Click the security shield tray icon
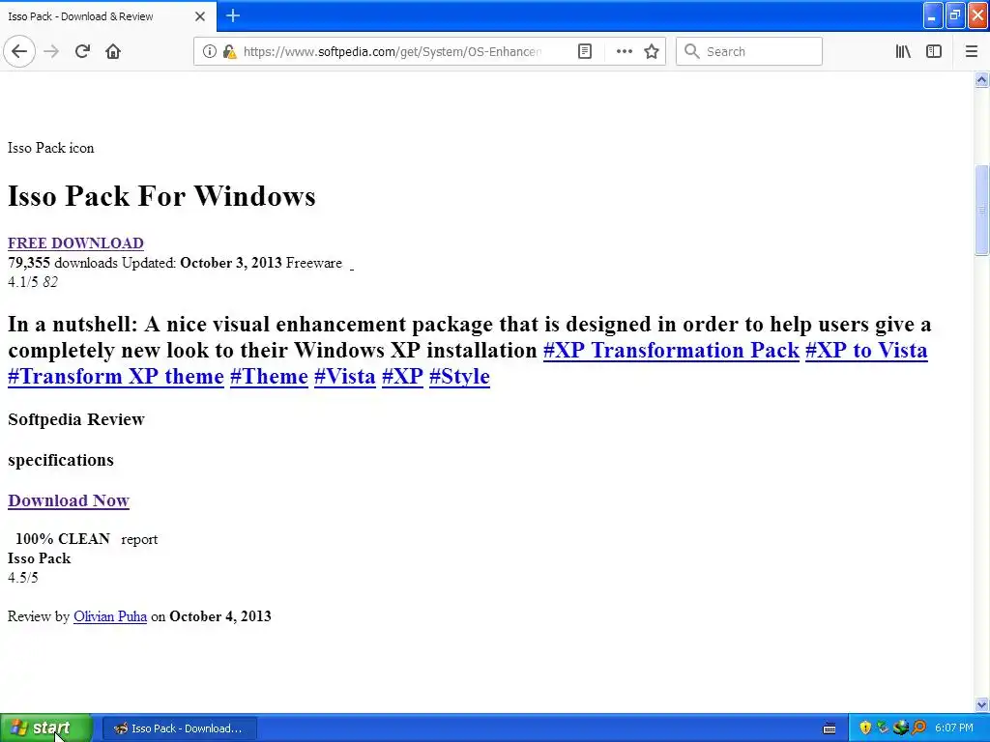Screen dimensions: 990x742 (x=865, y=728)
